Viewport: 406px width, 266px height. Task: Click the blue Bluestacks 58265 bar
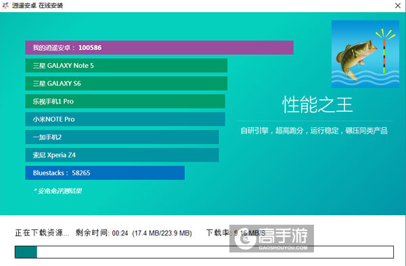tap(105, 173)
